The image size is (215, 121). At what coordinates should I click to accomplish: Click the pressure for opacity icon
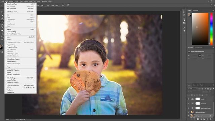(x=48, y=5)
